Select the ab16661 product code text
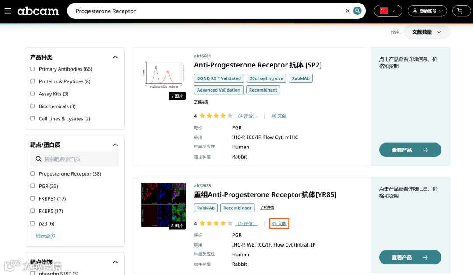Image resolution: width=473 pixels, height=275 pixels. click(202, 56)
